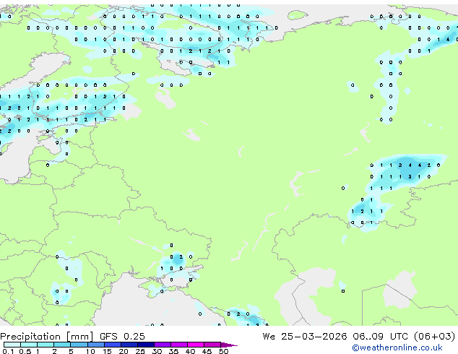Click the 30–35 mm purple legend swatch
This screenshot has height=354, width=458.
pos(163,345)
